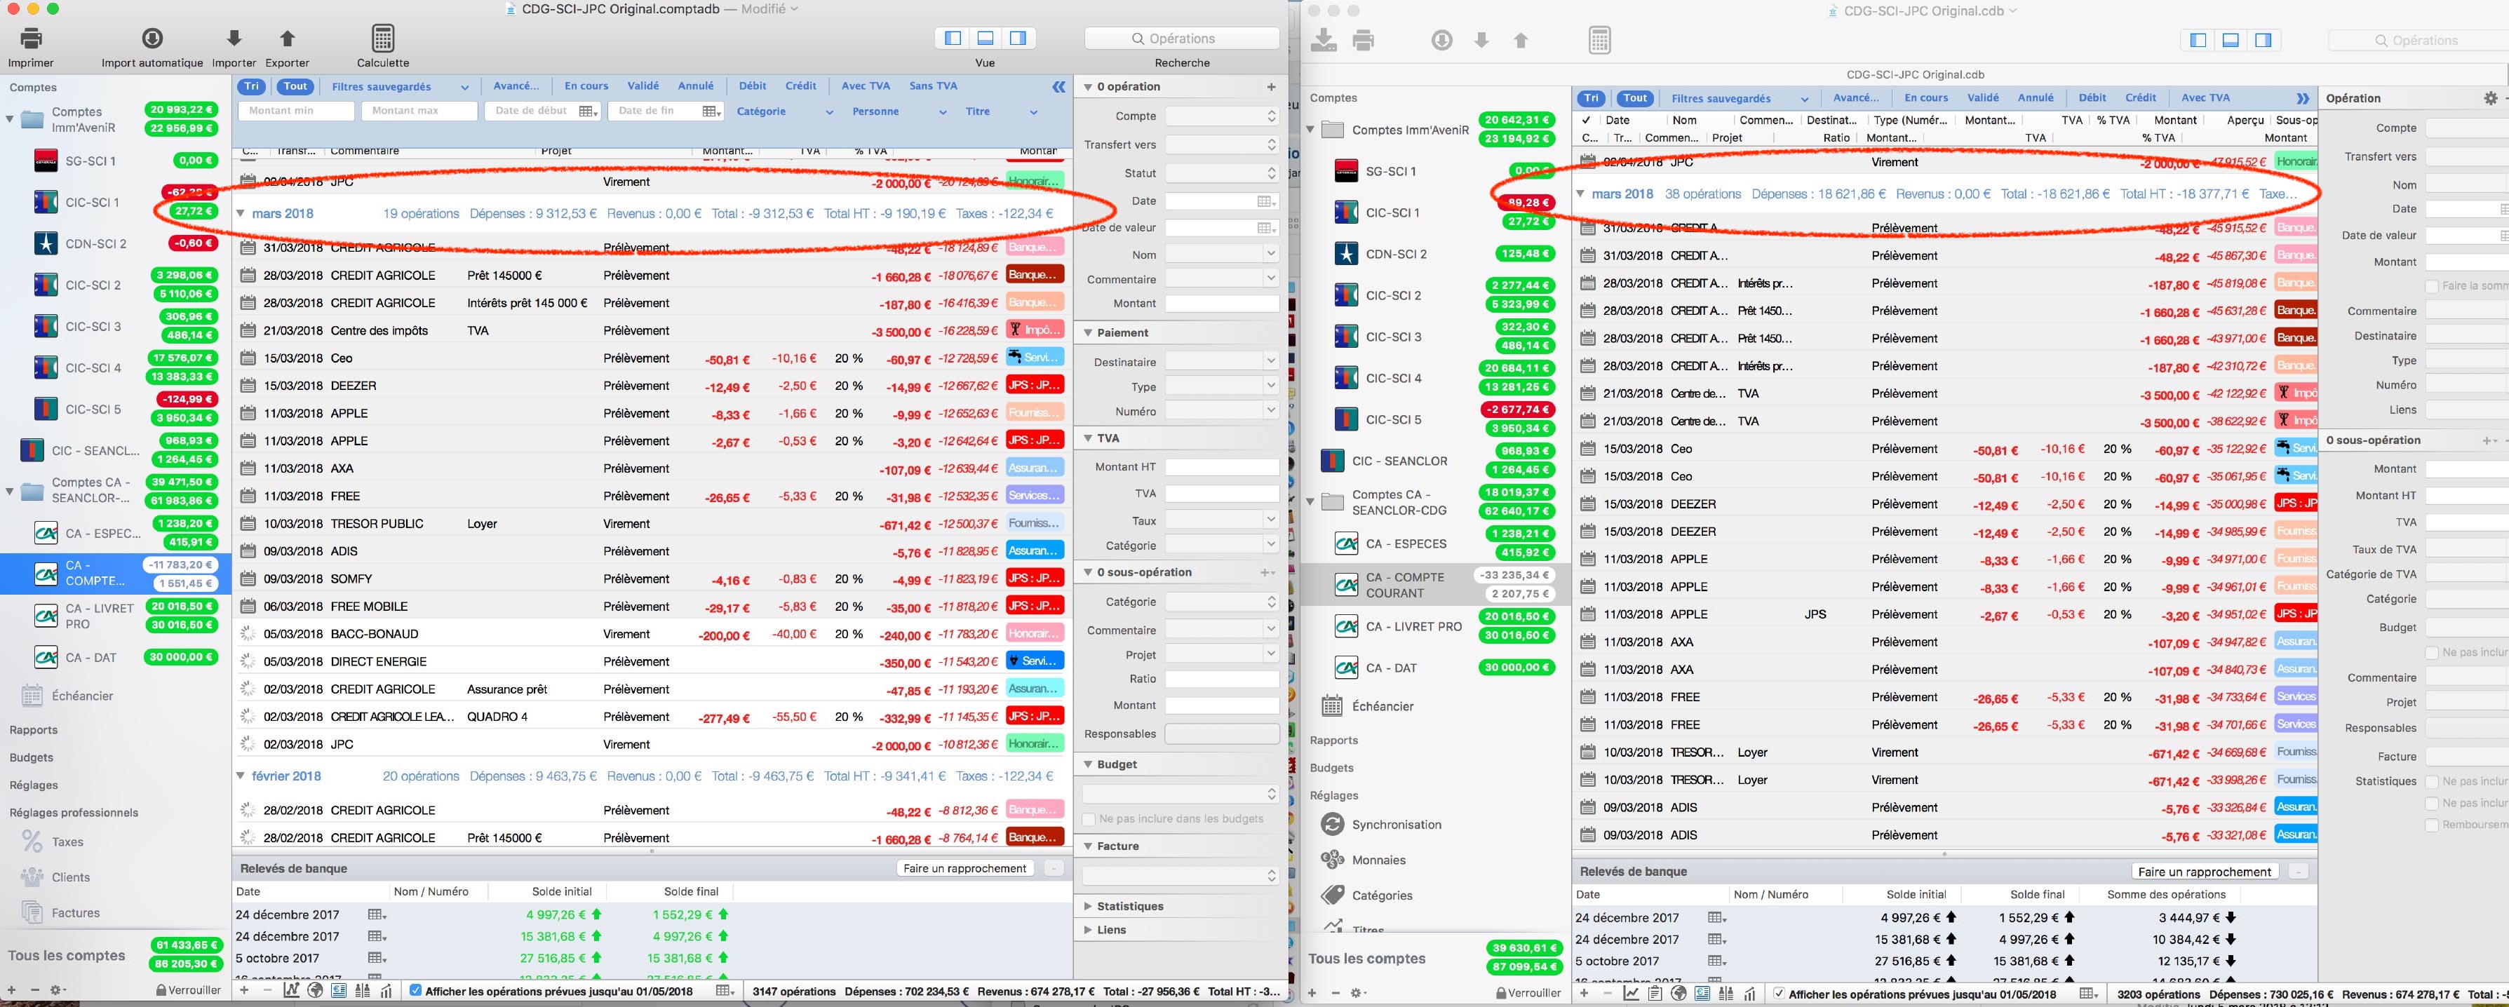This screenshot has height=1007, width=2509.
Task: Toggle Afficher les opérations prévues checkbox, left window
Action: pos(416,992)
